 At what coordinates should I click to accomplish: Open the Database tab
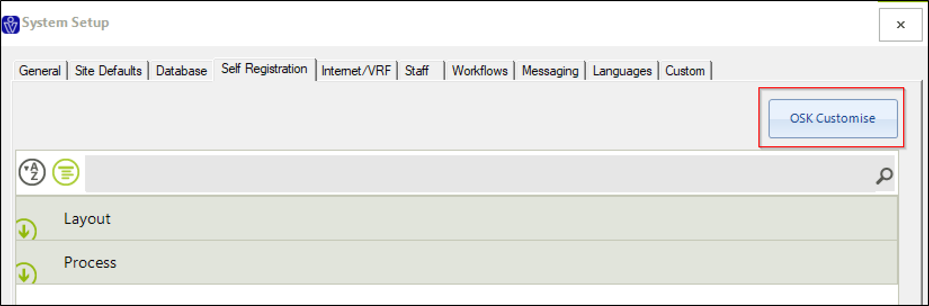coord(181,71)
